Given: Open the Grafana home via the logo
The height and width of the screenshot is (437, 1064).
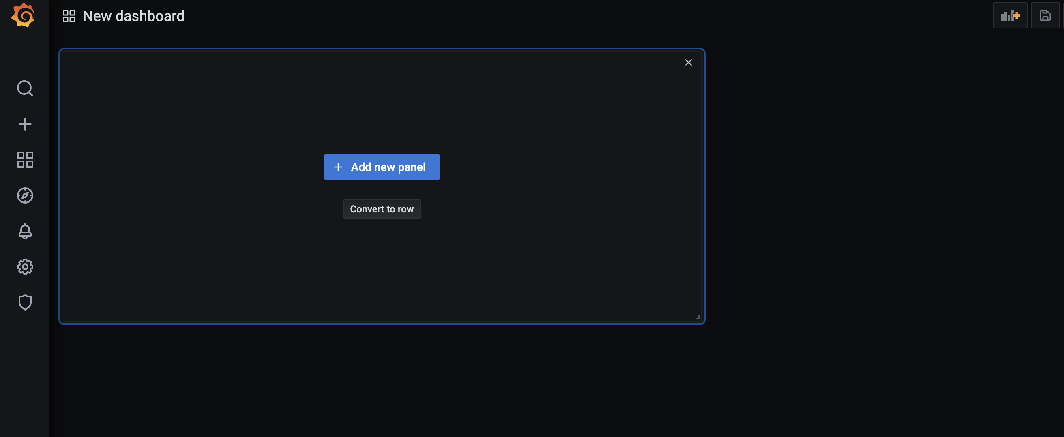Looking at the screenshot, I should pos(24,15).
